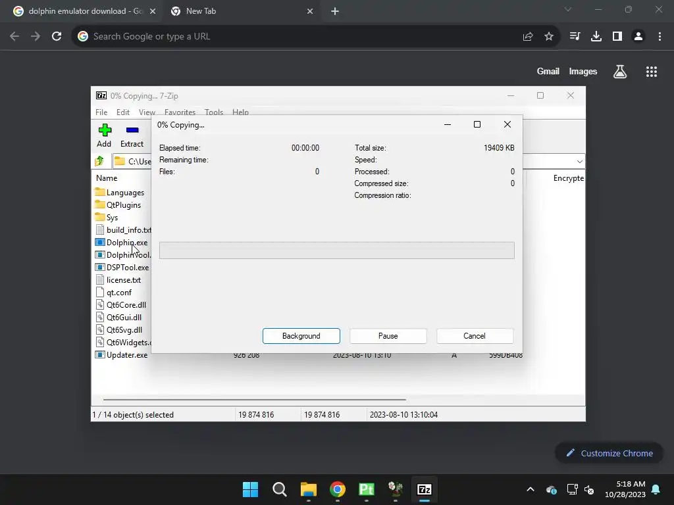Image resolution: width=674 pixels, height=505 pixels.
Task: Open Chrome media control icon
Action: (575, 37)
